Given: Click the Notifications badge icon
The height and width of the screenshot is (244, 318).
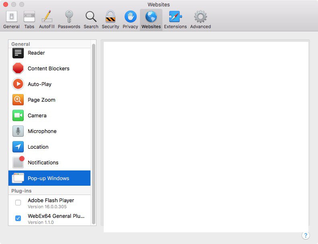Looking at the screenshot, I should pyautogui.click(x=18, y=162).
